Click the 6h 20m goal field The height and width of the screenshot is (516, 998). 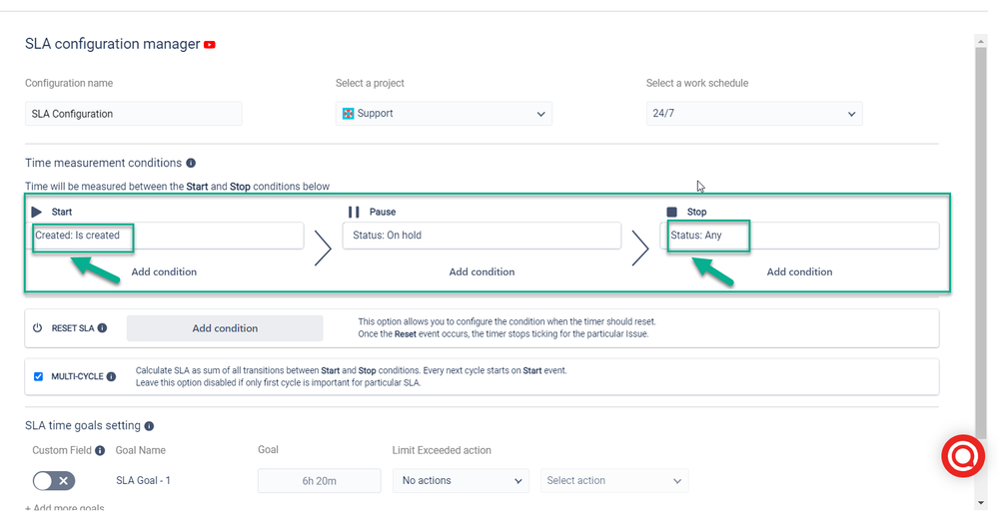click(x=319, y=481)
